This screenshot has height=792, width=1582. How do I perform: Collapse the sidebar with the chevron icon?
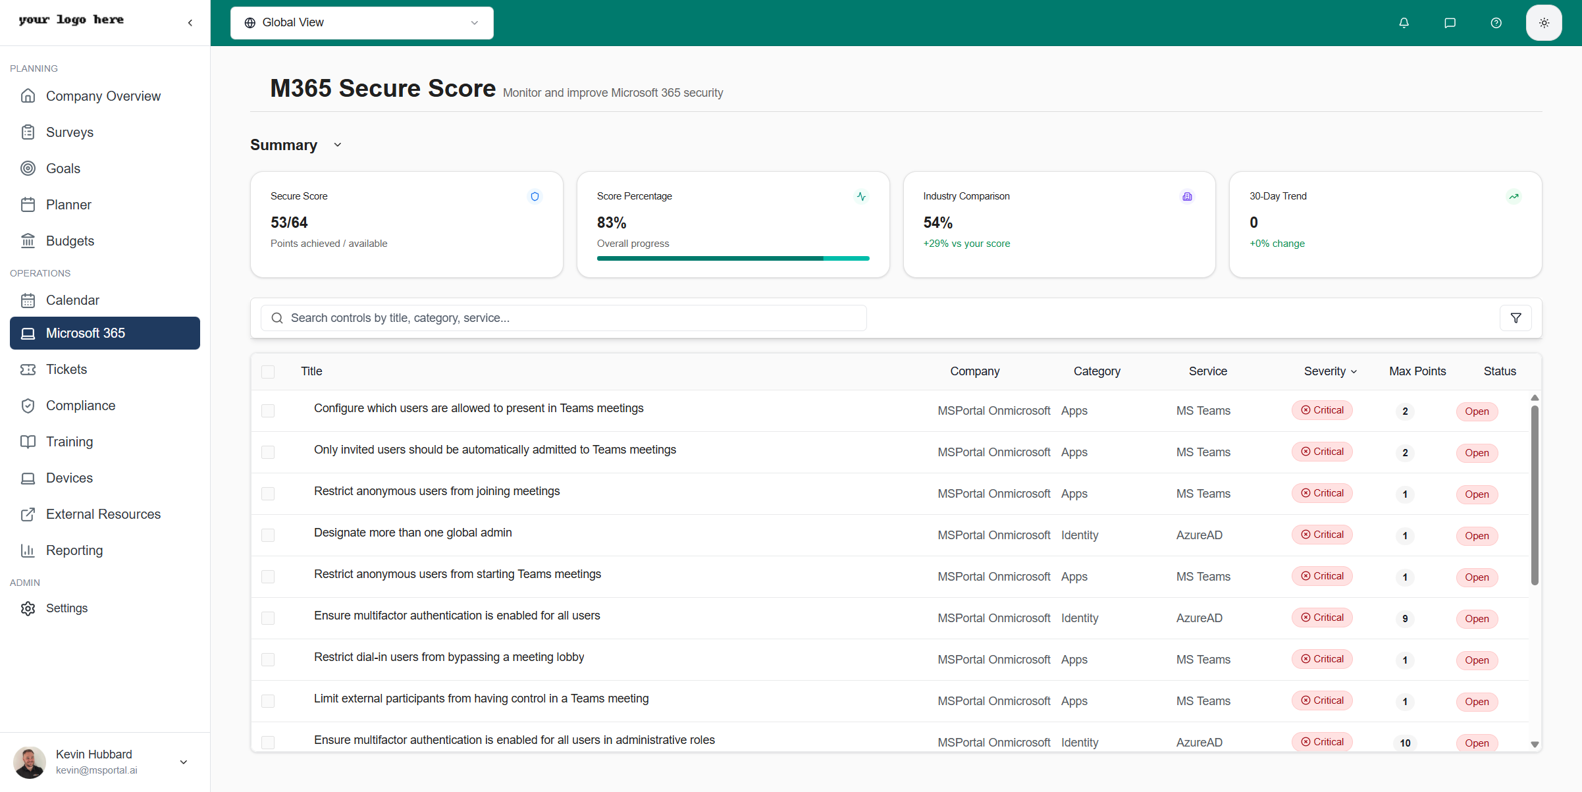click(190, 22)
